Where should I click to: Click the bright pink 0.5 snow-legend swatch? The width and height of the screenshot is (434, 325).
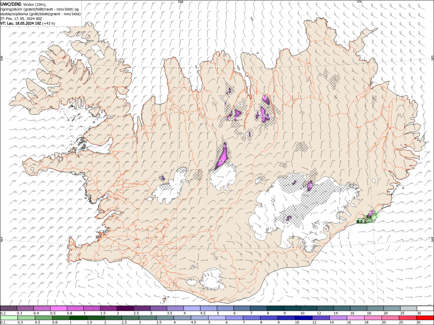pyautogui.click(x=58, y=308)
